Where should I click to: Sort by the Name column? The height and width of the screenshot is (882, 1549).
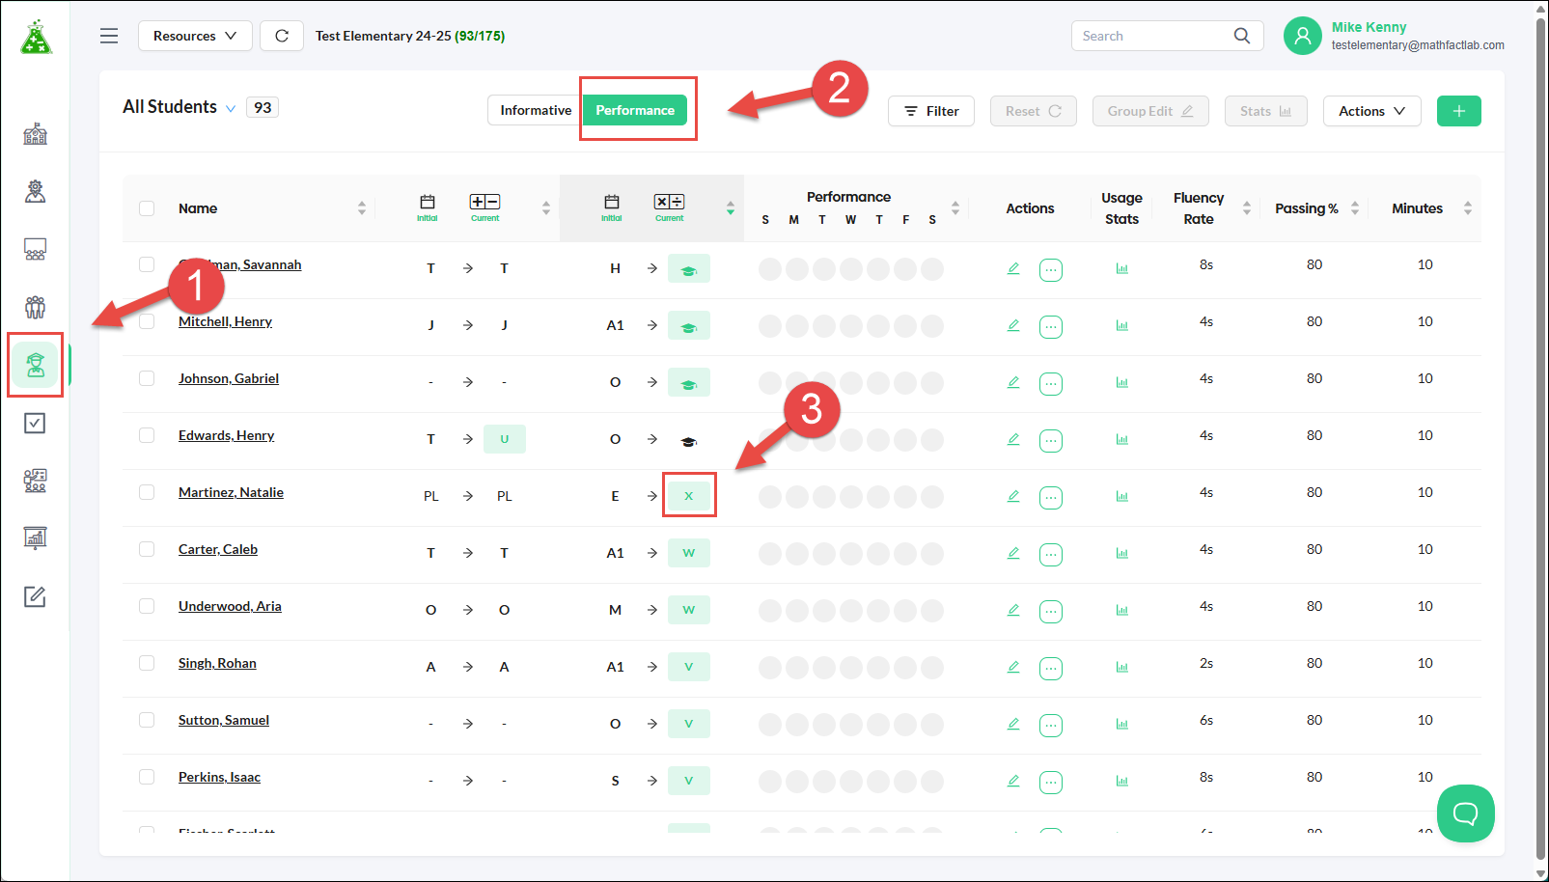(x=362, y=208)
